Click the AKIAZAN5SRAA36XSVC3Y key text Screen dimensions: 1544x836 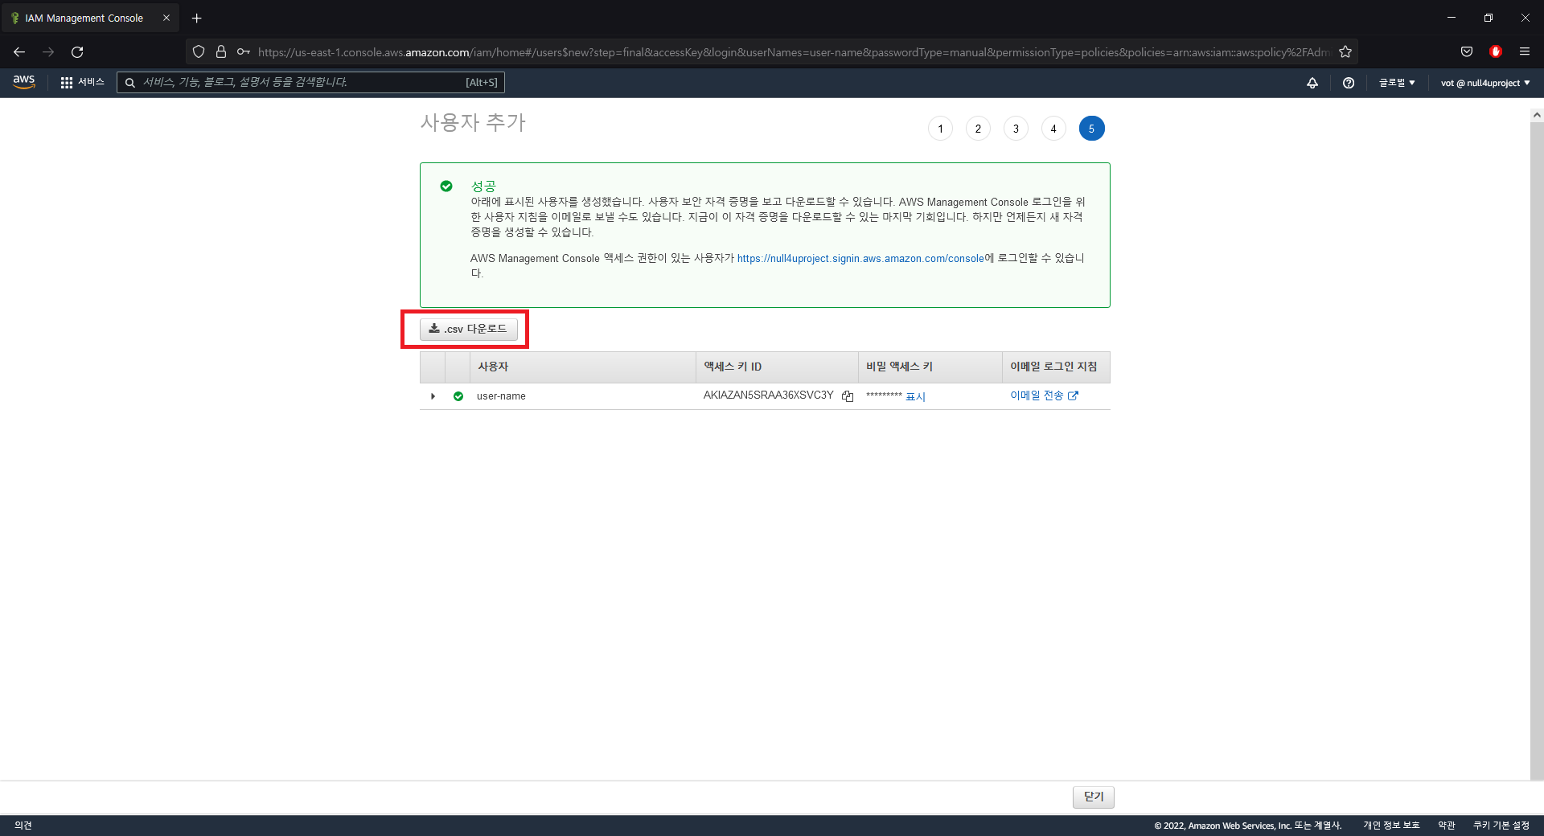(768, 395)
